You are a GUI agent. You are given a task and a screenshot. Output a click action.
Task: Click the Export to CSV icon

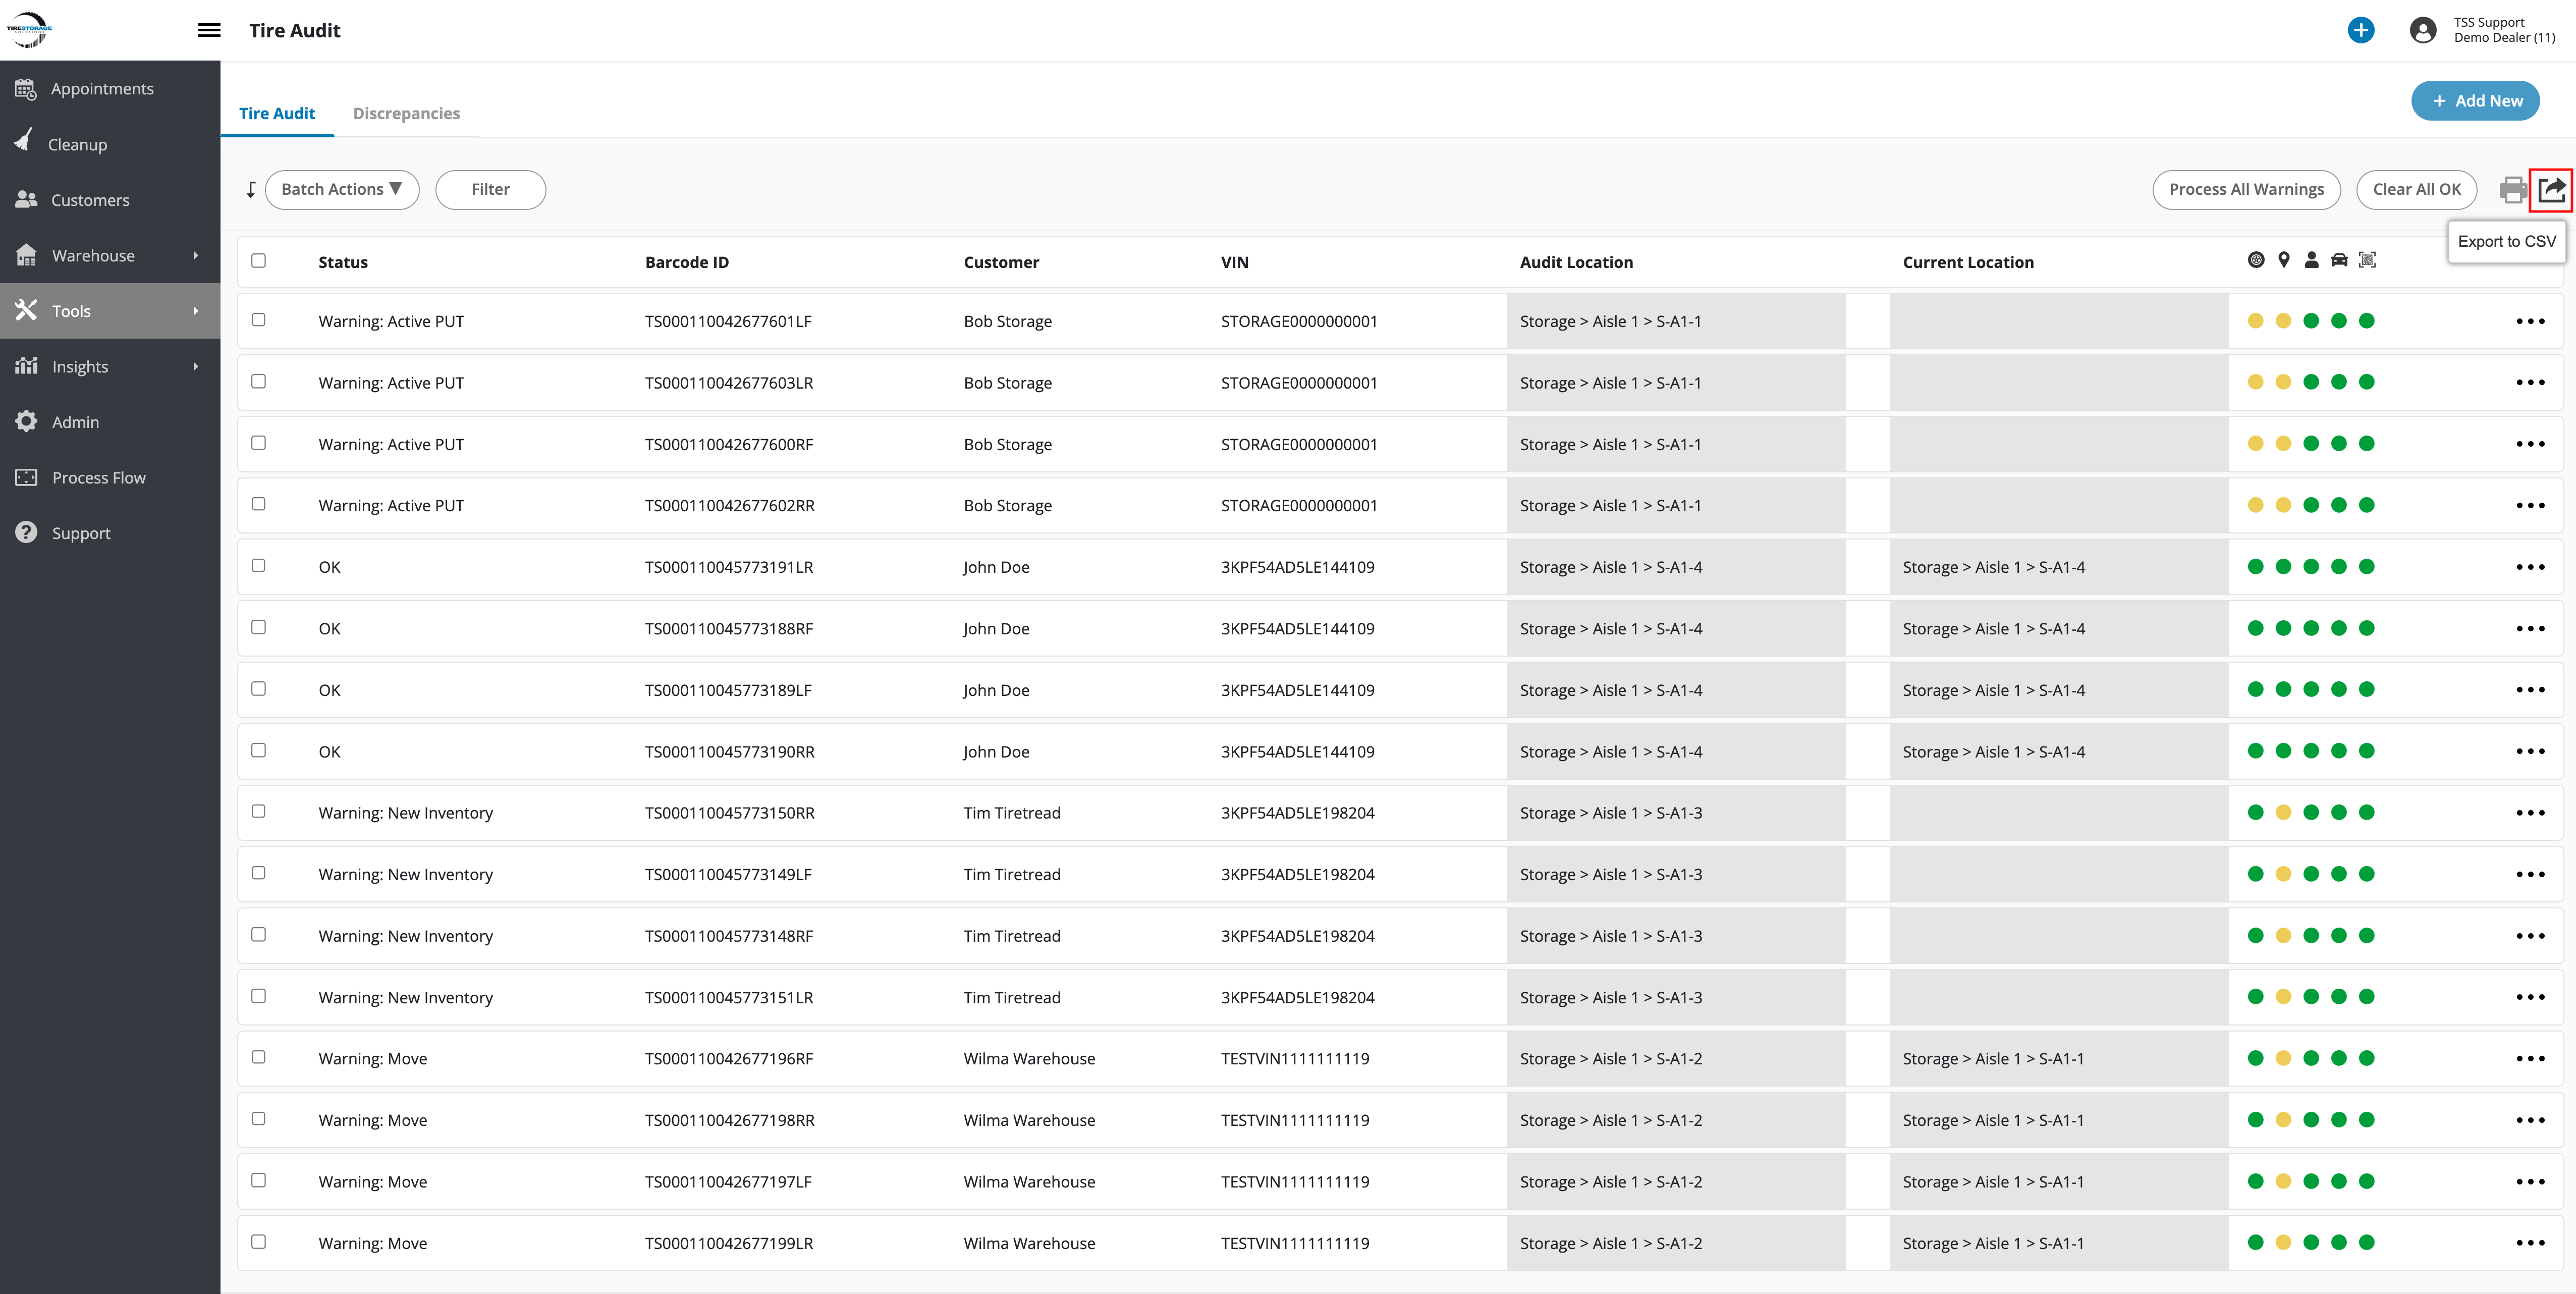coord(2551,189)
